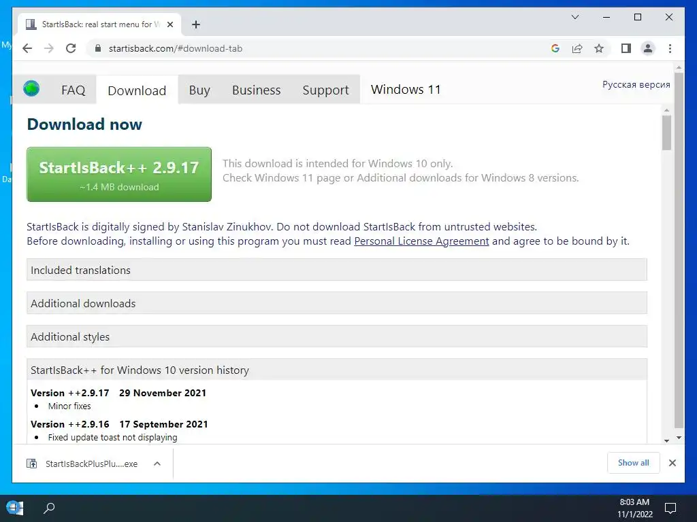Close the downloads bar
This screenshot has width=697, height=522.
point(672,463)
